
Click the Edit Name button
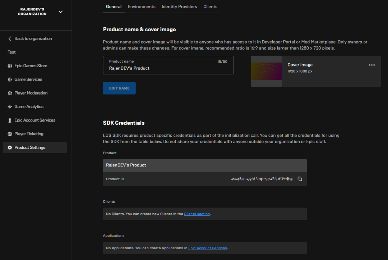point(119,88)
